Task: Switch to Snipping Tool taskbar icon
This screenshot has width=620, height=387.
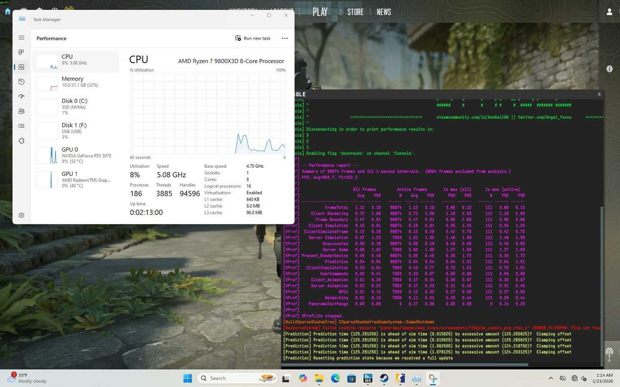Action: coord(433,378)
